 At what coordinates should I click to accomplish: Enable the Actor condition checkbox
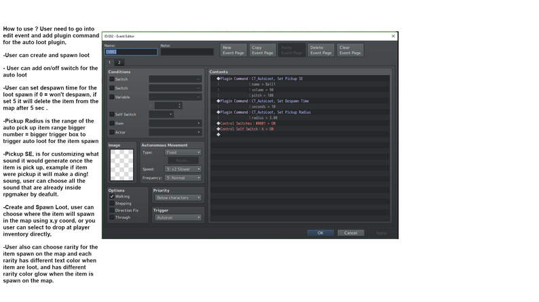click(112, 132)
